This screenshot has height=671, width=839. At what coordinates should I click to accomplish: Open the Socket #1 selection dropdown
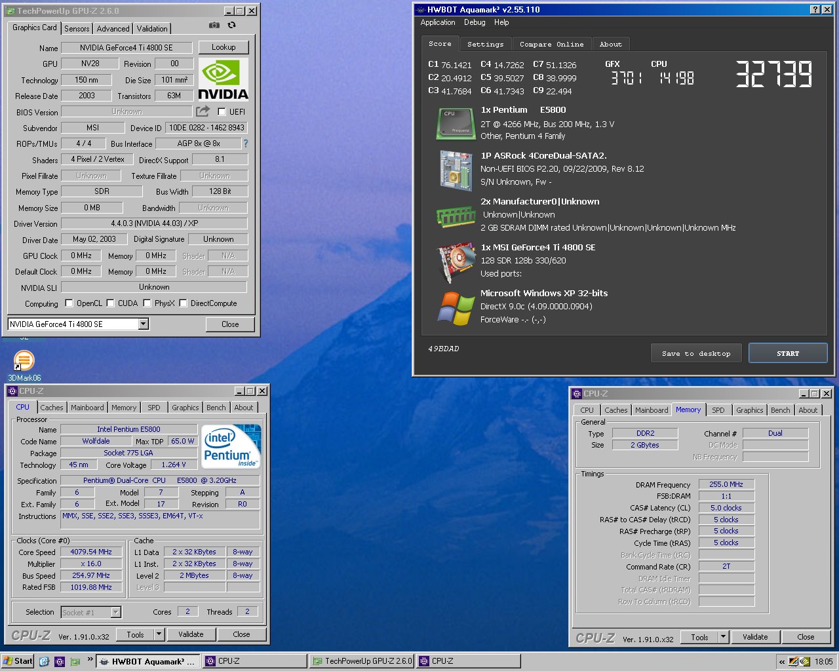116,612
